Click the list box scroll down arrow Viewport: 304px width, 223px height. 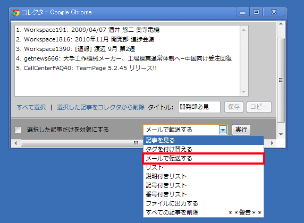click(x=244, y=92)
